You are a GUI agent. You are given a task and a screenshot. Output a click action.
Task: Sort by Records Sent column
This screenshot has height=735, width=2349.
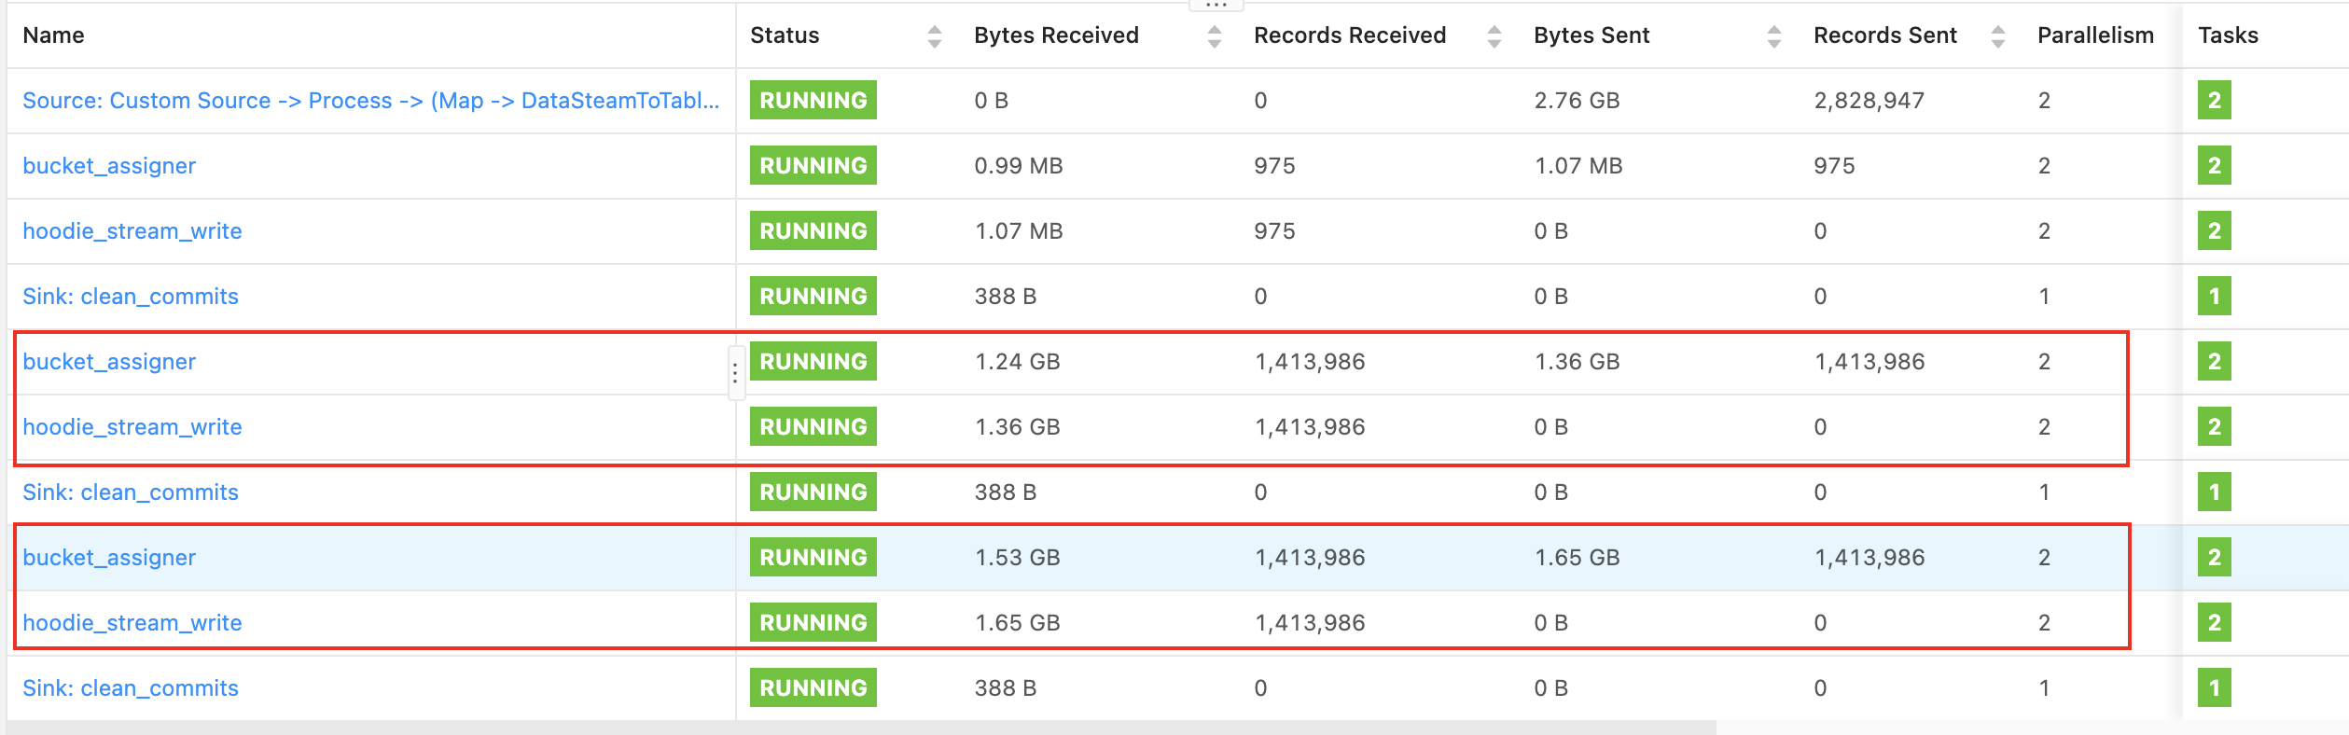click(1997, 36)
